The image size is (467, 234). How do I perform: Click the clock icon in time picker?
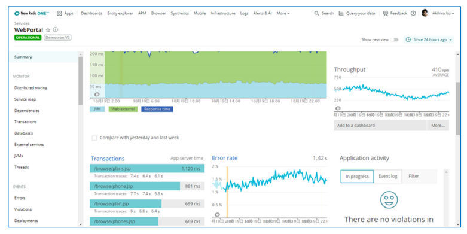(408, 39)
